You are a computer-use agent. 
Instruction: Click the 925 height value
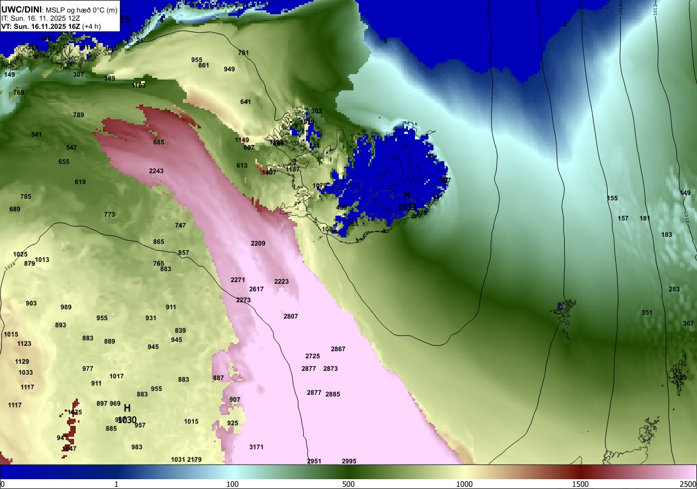(x=233, y=423)
